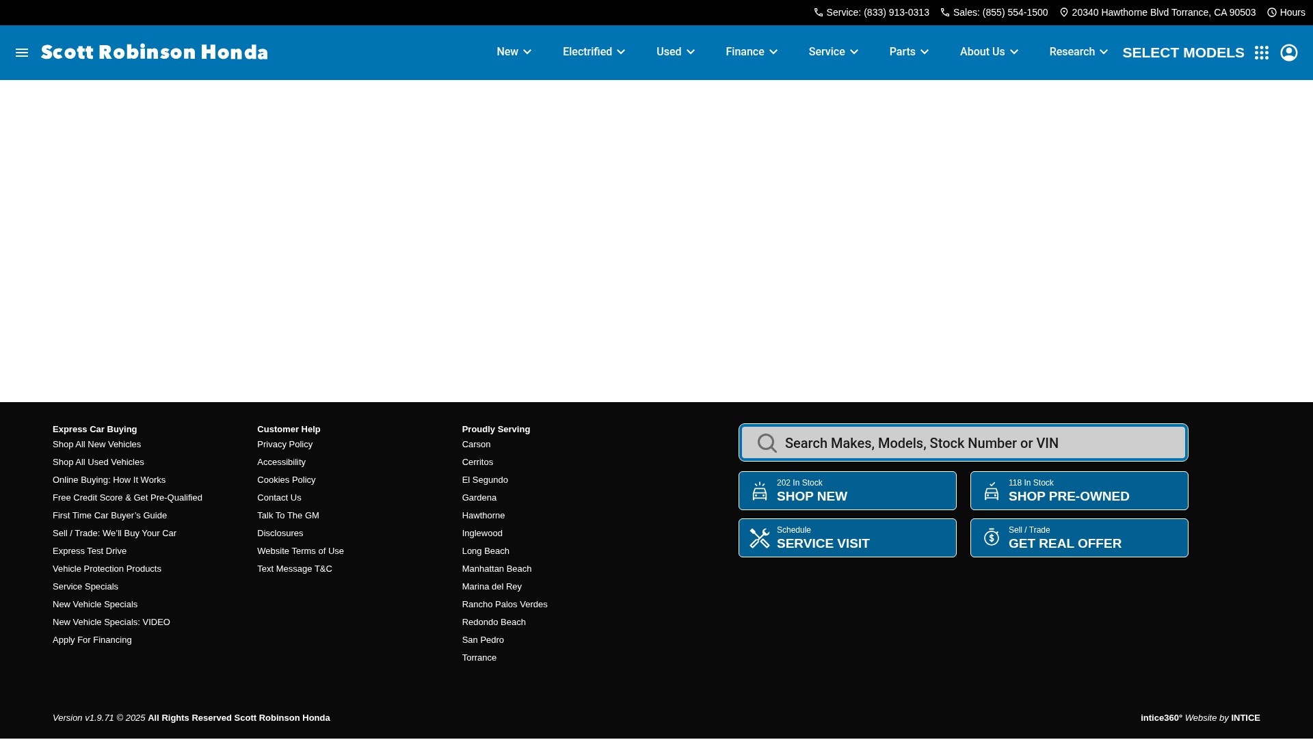Screen dimensions: 1313x755
Task: Open Apply For Financing link
Action: 92,640
